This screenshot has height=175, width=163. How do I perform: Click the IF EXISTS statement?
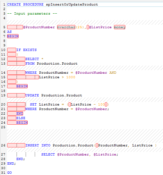26,50
